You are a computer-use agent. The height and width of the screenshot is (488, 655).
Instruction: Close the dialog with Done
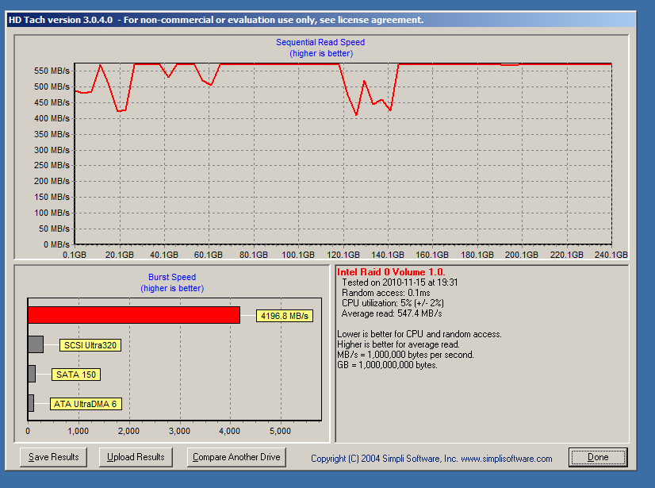(598, 457)
